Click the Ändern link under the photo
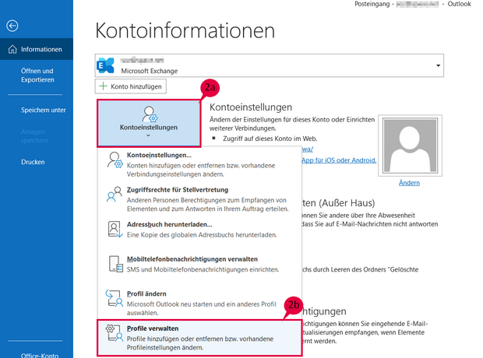 pos(409,183)
